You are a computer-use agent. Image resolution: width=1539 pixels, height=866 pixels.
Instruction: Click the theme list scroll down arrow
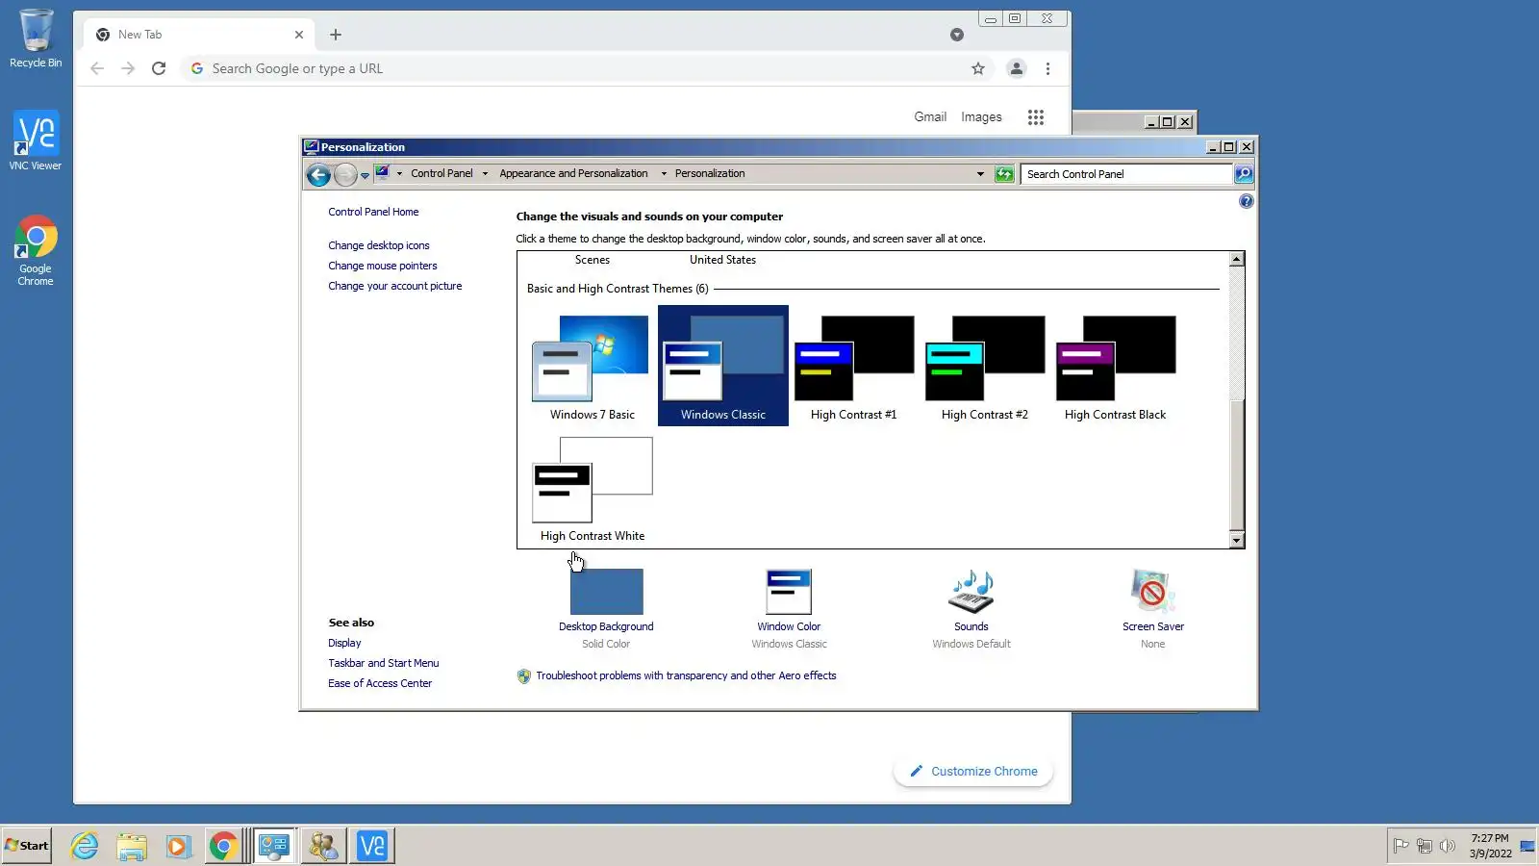pos(1237,541)
